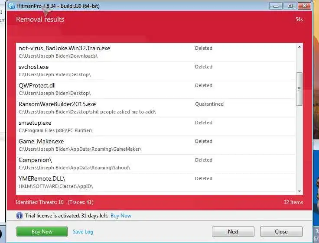The image size is (319, 243).
Task: Click the HitmanPro title bar logo icon
Action: (11, 6)
